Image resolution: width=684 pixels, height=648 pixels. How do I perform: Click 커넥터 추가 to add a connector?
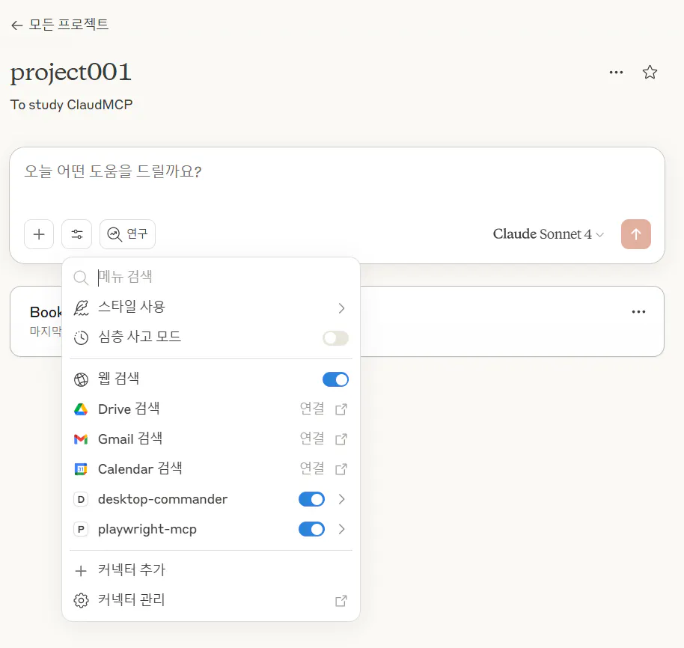[x=211, y=570]
